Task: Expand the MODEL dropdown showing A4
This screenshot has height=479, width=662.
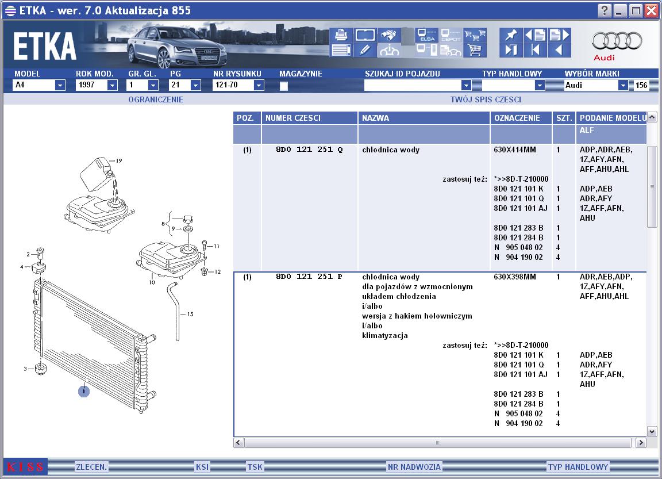Action: coord(60,85)
